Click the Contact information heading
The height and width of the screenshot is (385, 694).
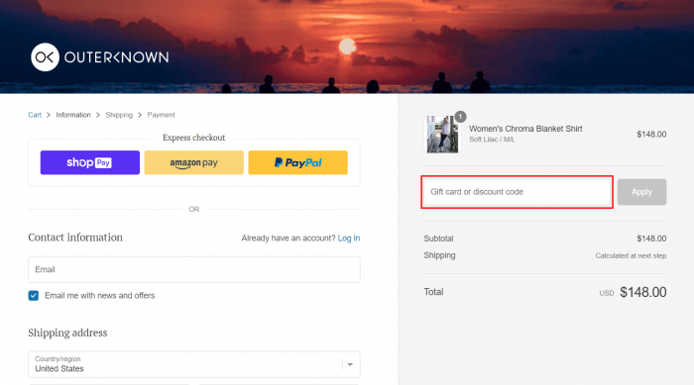(x=75, y=238)
